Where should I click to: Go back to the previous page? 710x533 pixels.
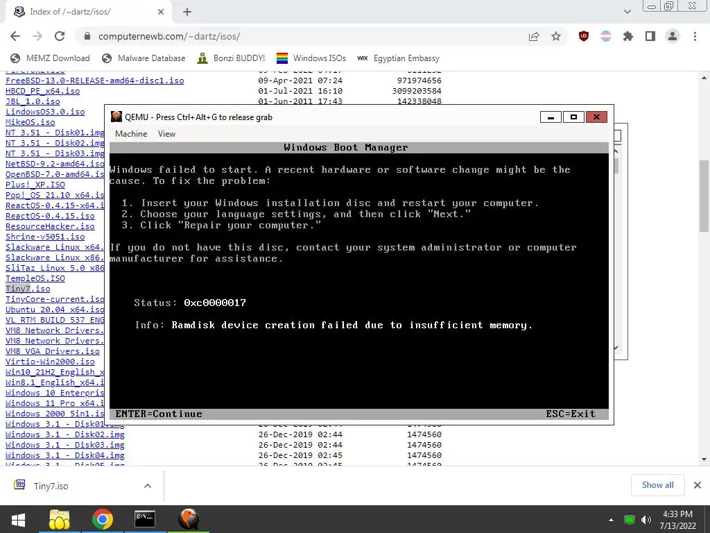tap(15, 36)
